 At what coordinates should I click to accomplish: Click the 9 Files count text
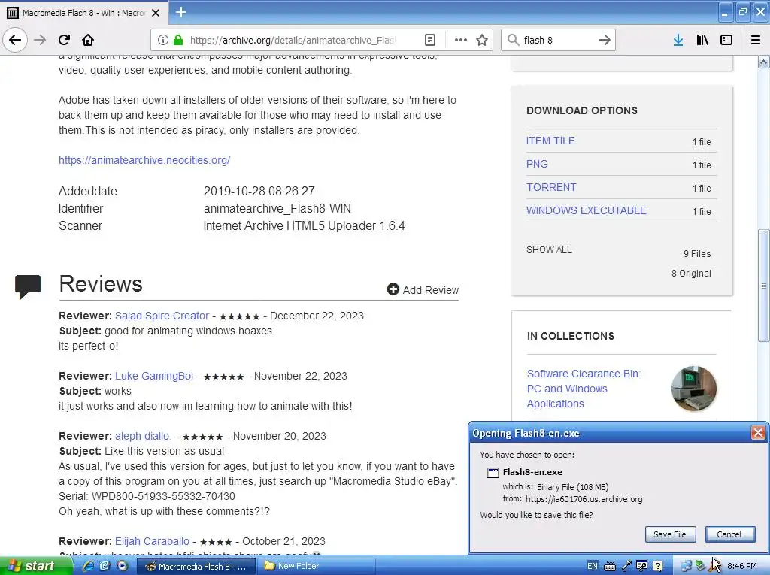click(697, 254)
